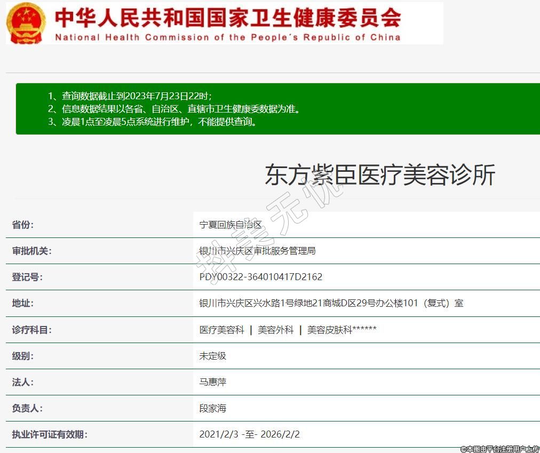Click the 美容皮肤科 department entry

[x=330, y=330]
